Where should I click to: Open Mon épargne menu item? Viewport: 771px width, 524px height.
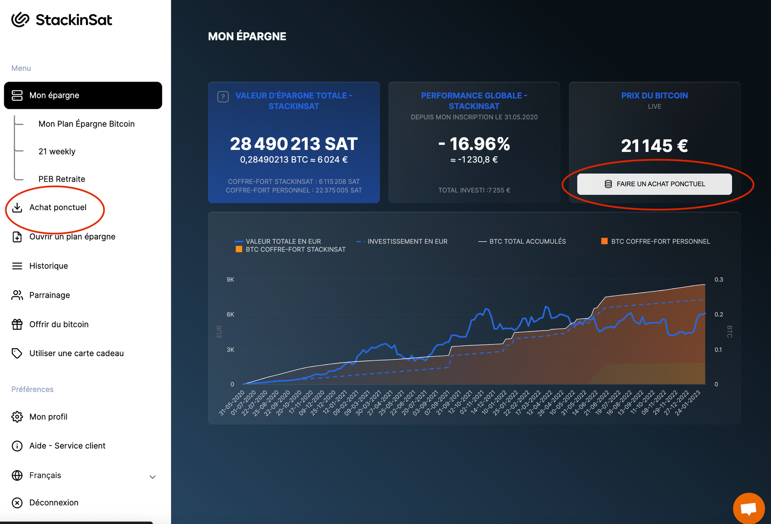[83, 95]
